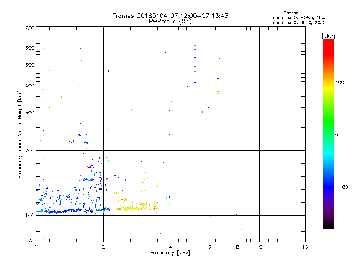
Task: Click the y-axis '400' tick label
Action: pyautogui.click(x=30, y=86)
